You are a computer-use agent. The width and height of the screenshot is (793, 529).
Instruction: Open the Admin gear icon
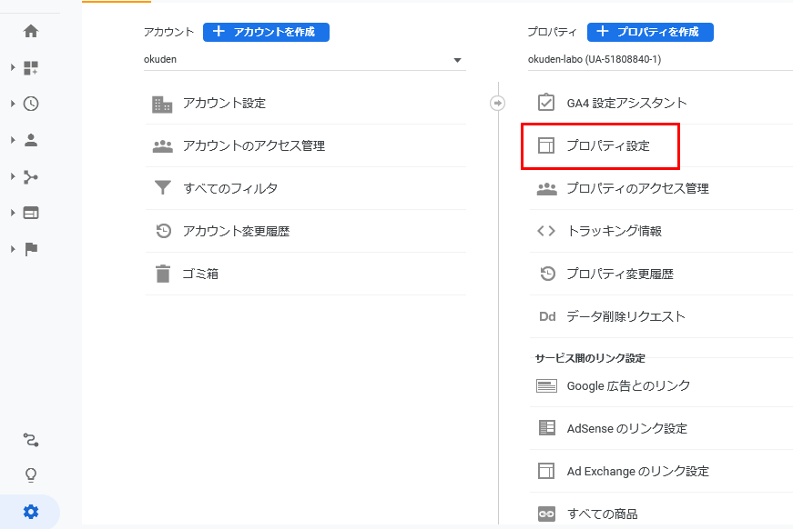31,512
